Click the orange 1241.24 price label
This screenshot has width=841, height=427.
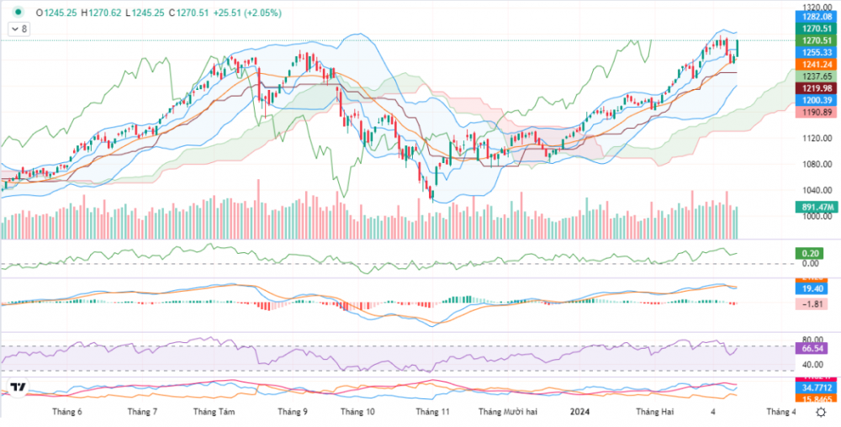816,64
